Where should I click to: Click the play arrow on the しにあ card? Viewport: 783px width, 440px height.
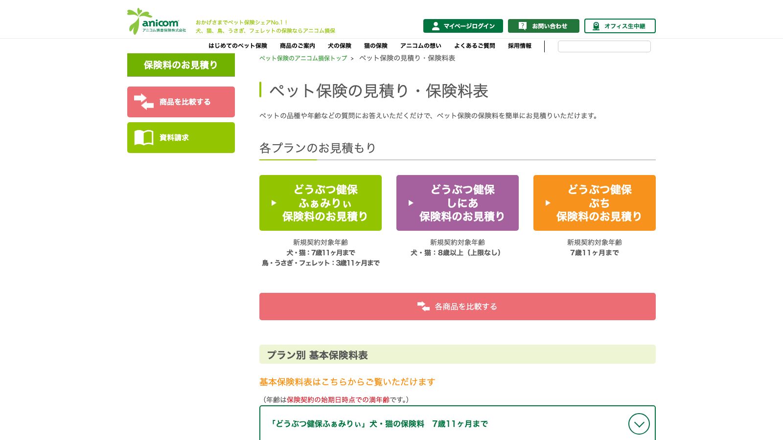pos(411,203)
